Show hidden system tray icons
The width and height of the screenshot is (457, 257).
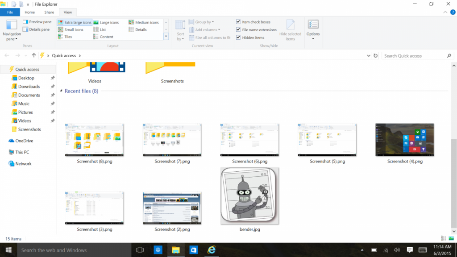coord(362,250)
